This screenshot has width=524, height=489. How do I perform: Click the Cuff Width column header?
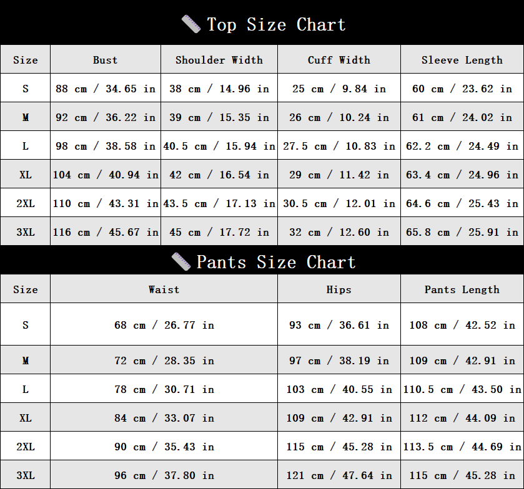[x=339, y=60]
